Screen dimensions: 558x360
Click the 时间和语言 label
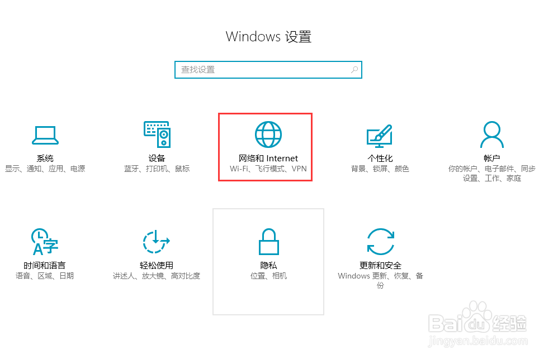click(45, 266)
